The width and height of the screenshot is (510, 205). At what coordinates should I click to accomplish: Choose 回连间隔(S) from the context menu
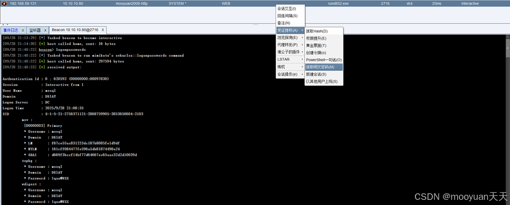coord(290,15)
